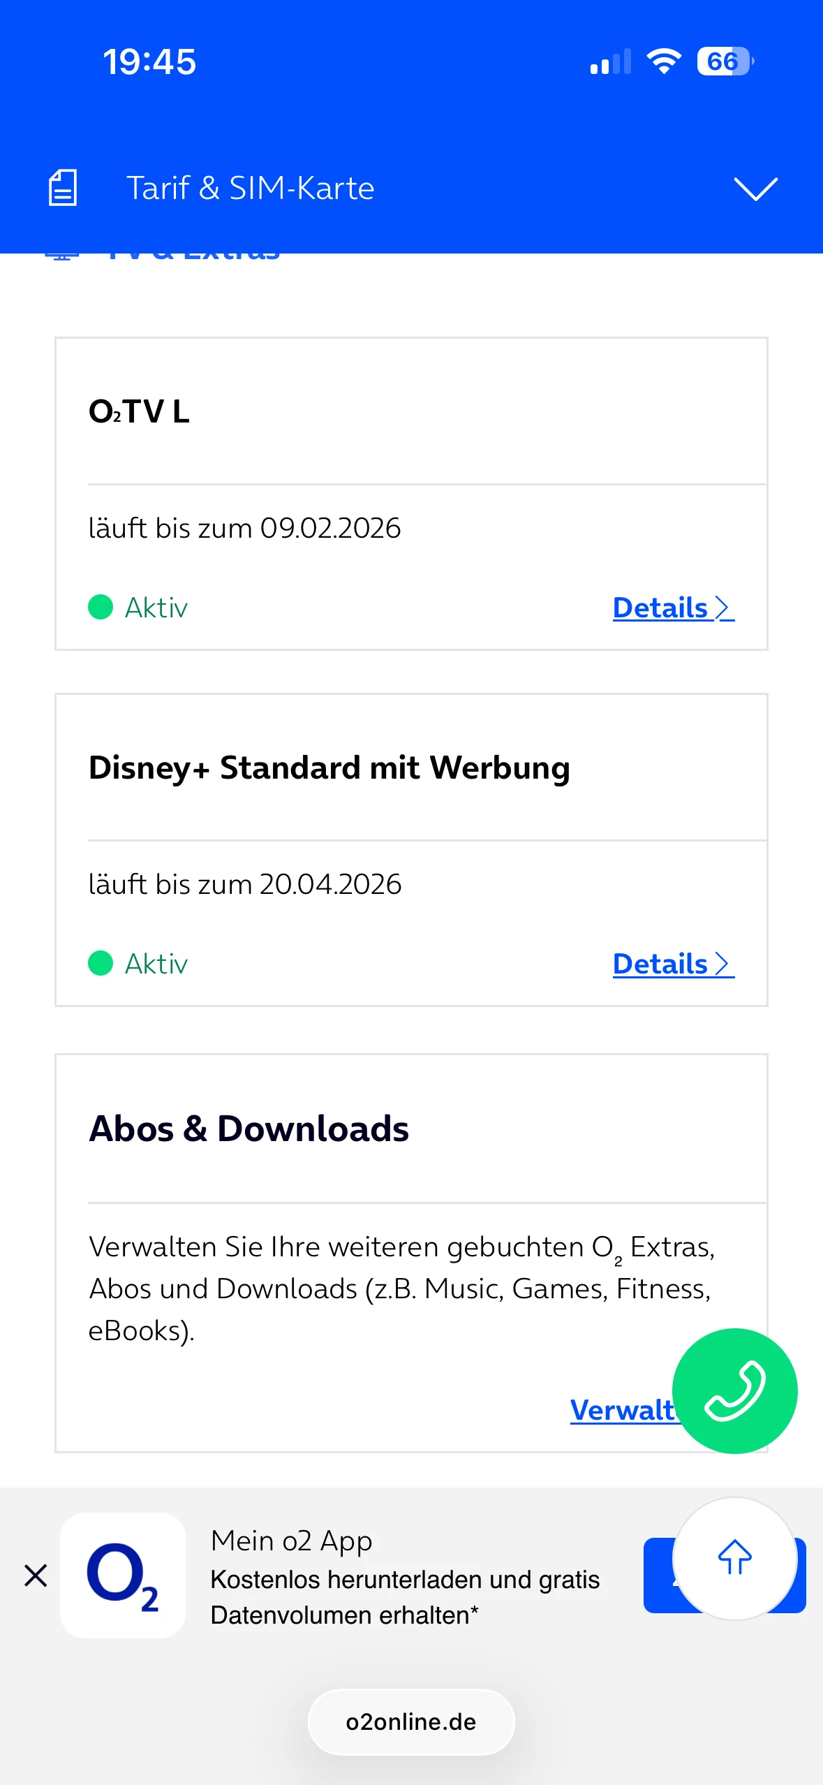Open Details for Disney+ Standard mit Werbung
The height and width of the screenshot is (1785, 823).
click(x=672, y=964)
